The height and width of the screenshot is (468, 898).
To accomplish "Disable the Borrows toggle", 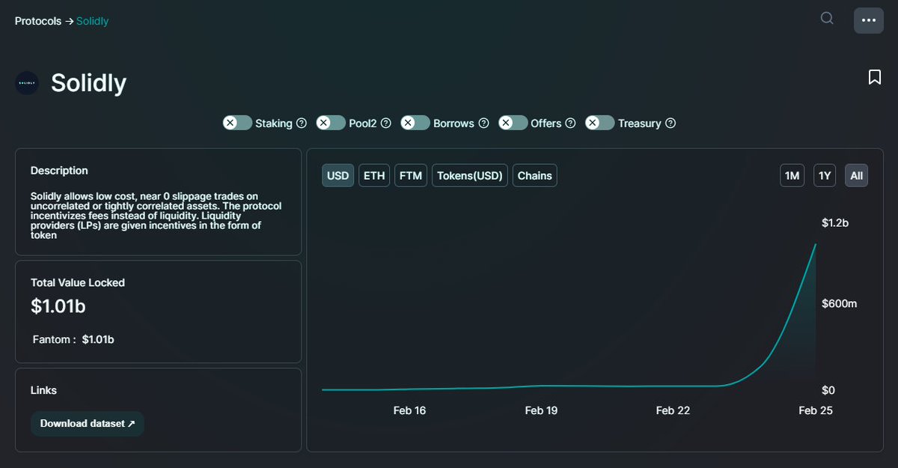I will [x=415, y=123].
